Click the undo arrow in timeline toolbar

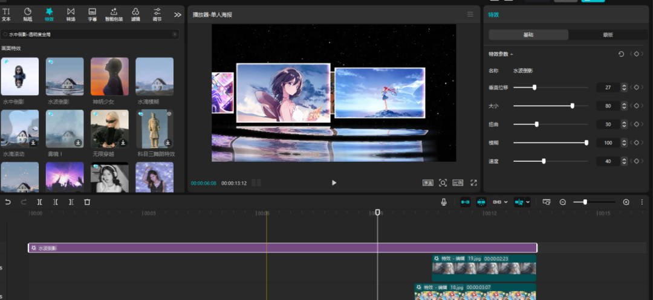(8, 202)
